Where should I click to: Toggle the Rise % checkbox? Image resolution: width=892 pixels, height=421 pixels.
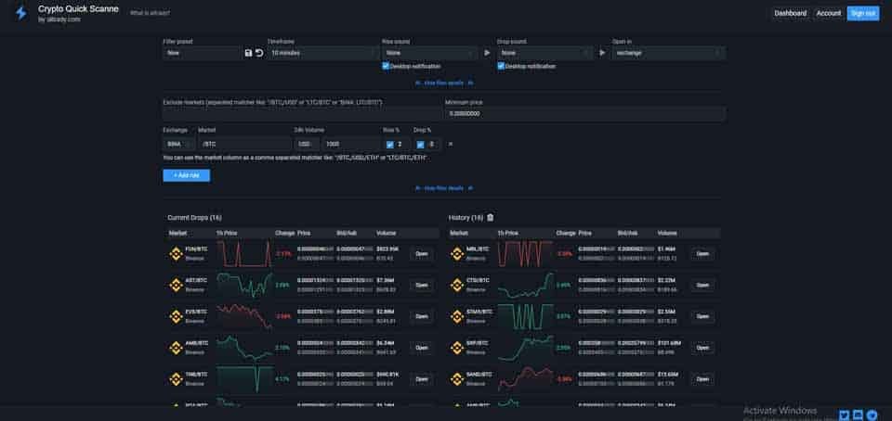click(x=389, y=145)
